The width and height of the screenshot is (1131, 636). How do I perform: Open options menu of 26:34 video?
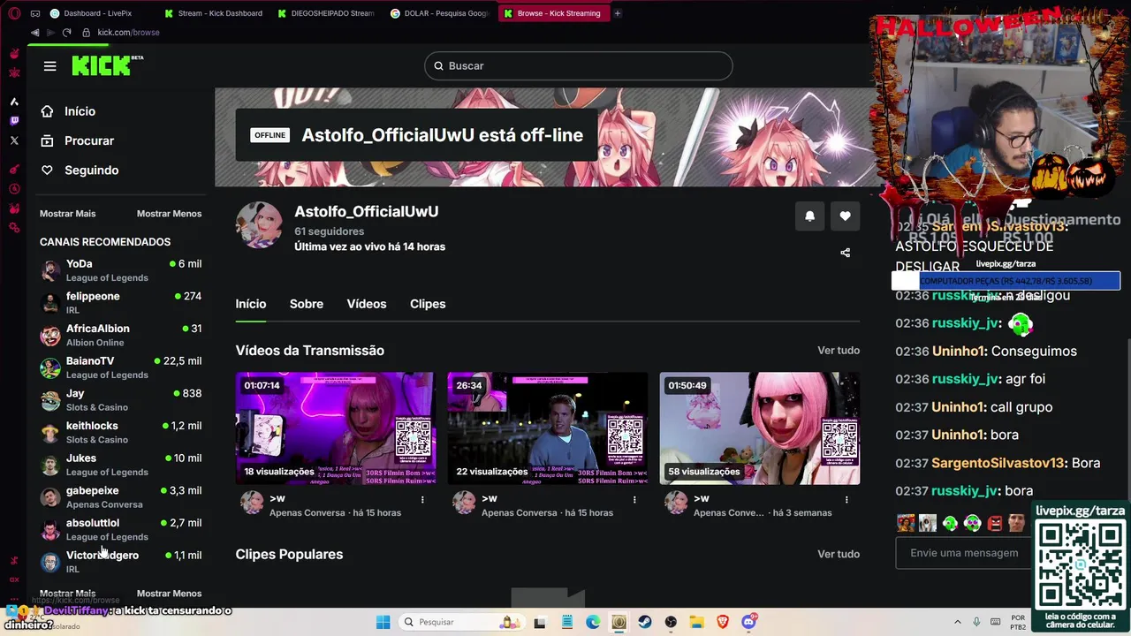pyautogui.click(x=634, y=500)
